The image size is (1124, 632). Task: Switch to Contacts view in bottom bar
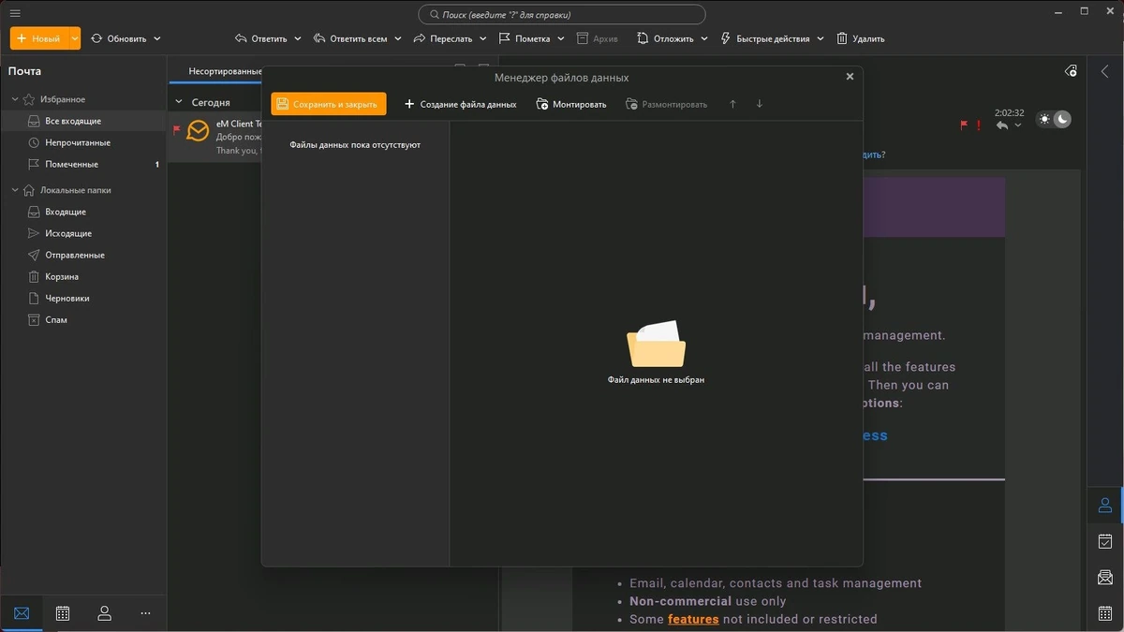coord(104,613)
